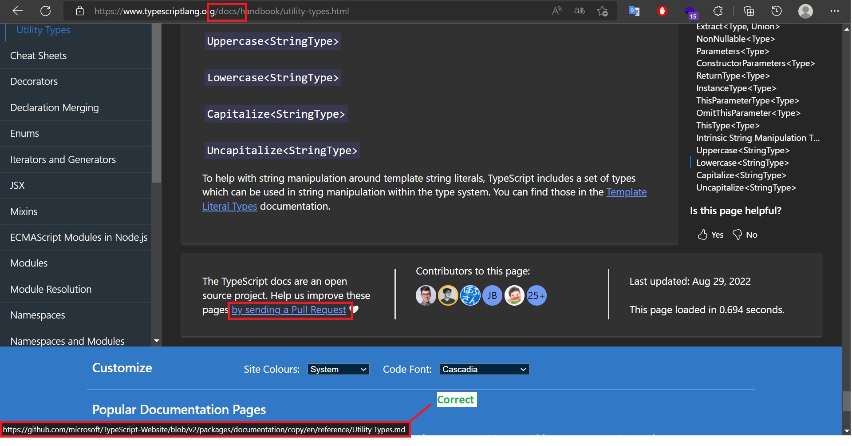Open browser Settings and more menu
This screenshot has width=852, height=446.
pyautogui.click(x=835, y=11)
